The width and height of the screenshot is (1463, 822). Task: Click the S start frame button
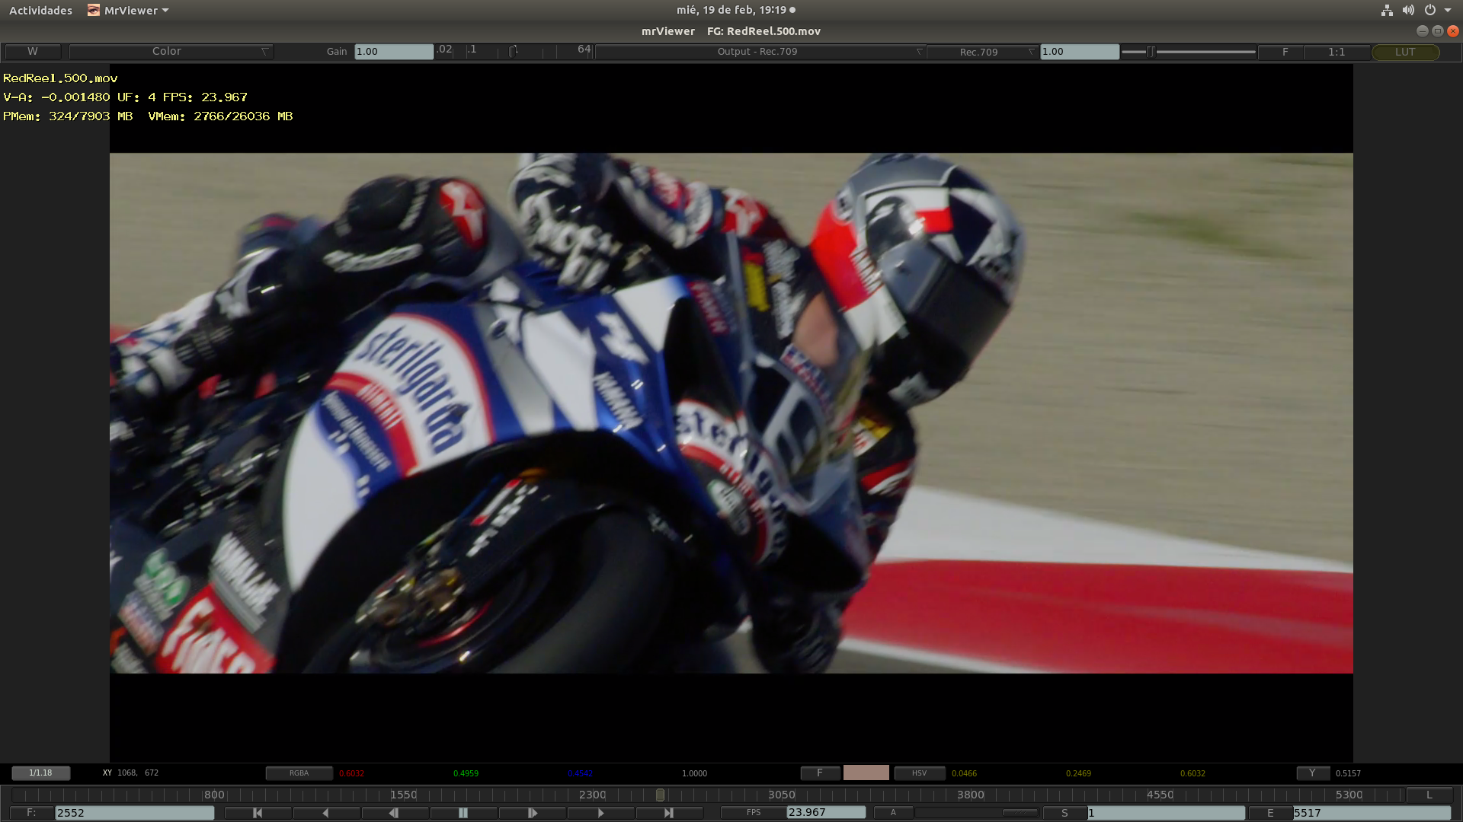(1064, 813)
